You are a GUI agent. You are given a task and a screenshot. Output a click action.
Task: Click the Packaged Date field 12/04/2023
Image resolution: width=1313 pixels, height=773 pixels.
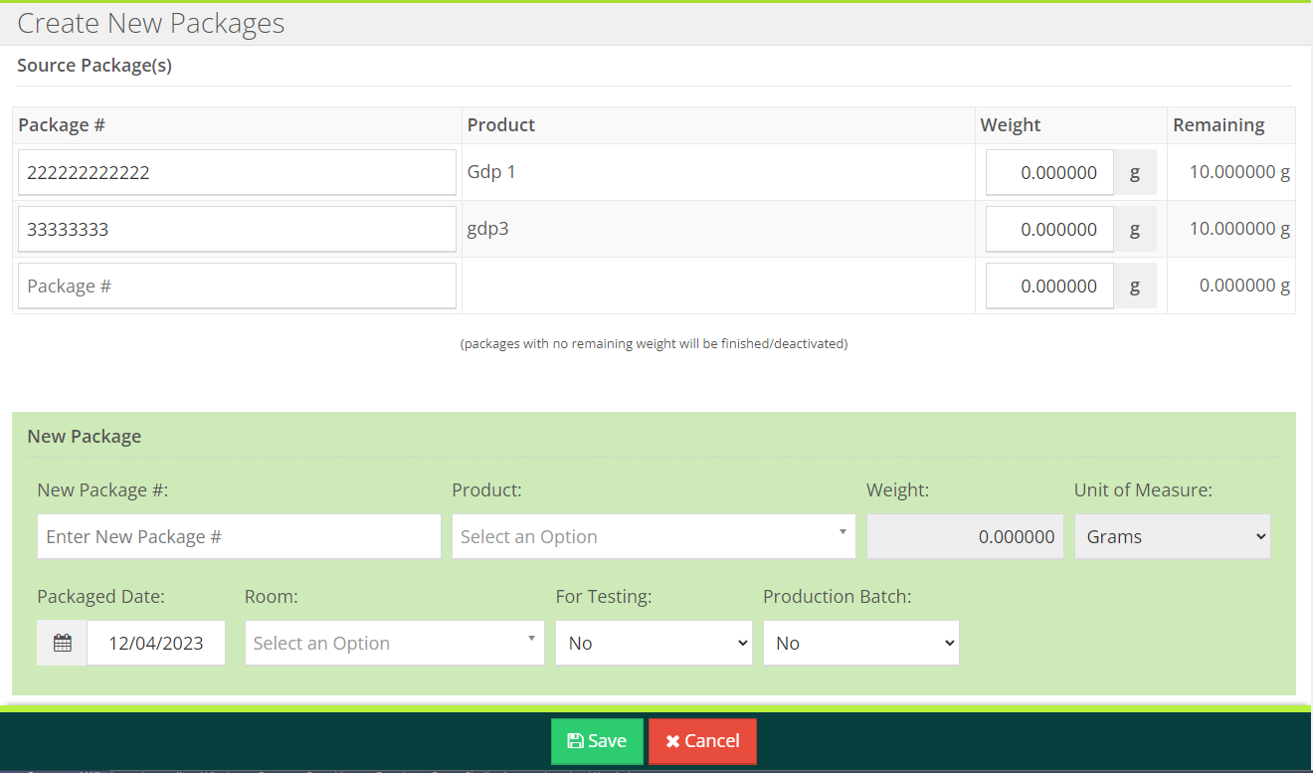[156, 643]
